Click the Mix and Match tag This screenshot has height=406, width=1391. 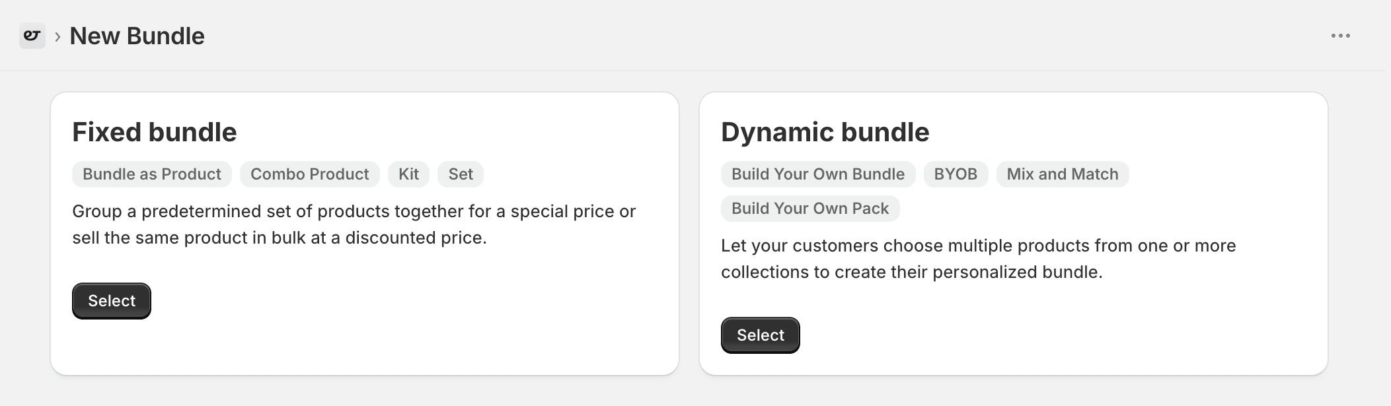click(1063, 174)
